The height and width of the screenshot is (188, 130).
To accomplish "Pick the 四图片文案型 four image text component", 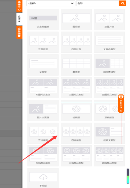I will coord(109,88).
